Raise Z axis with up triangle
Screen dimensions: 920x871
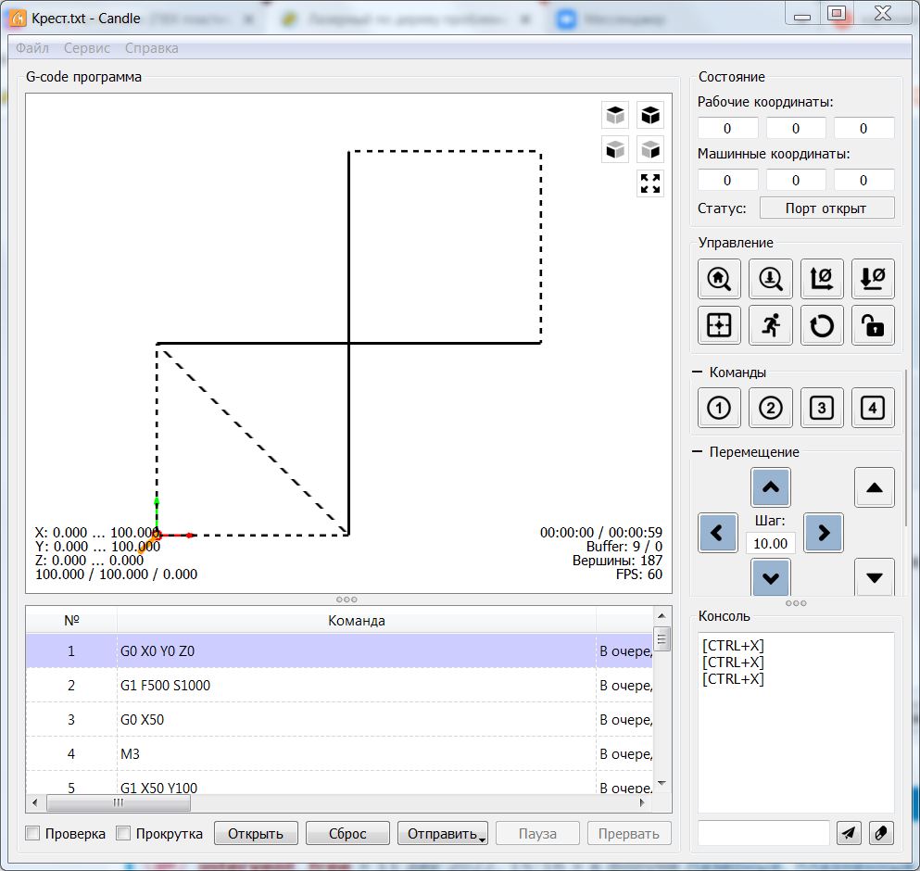coord(875,486)
